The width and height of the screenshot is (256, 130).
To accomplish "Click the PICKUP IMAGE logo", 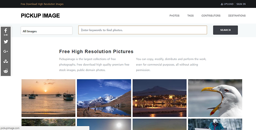I will (x=40, y=16).
